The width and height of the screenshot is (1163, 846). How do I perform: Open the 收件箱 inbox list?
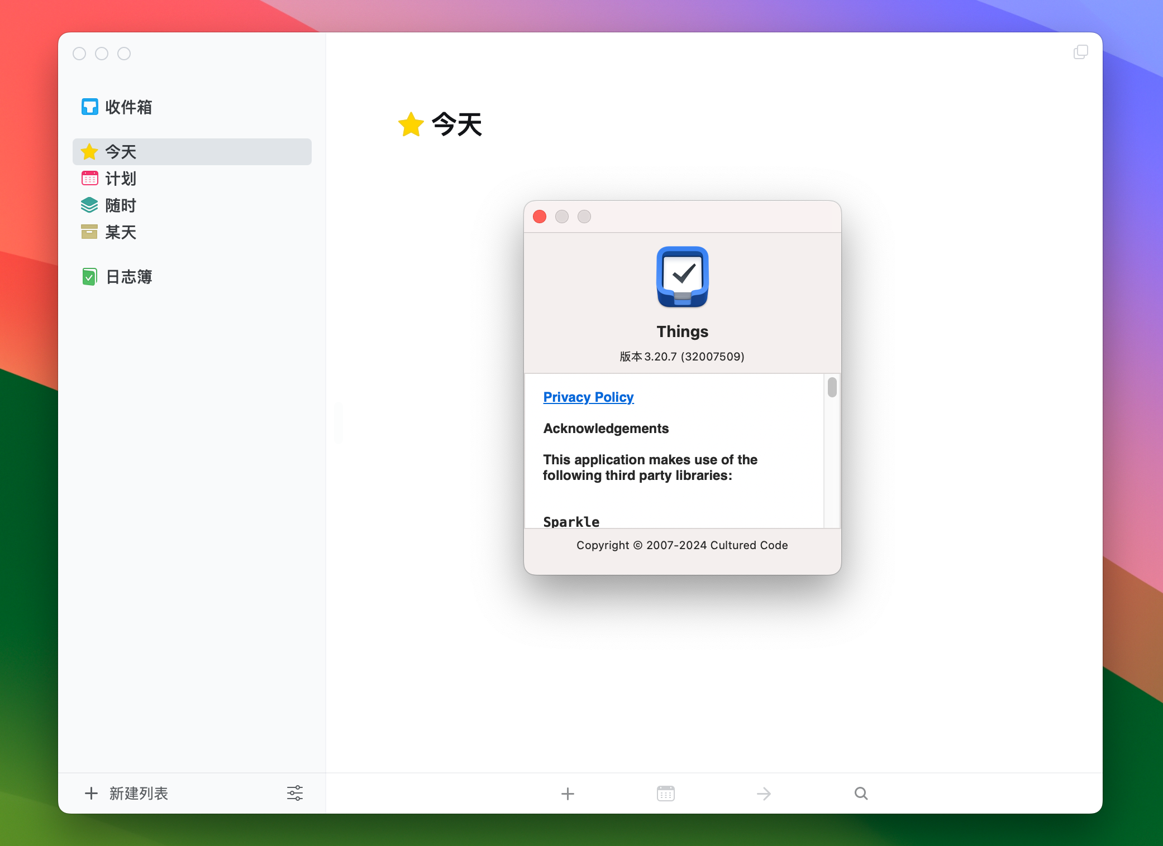tap(192, 107)
